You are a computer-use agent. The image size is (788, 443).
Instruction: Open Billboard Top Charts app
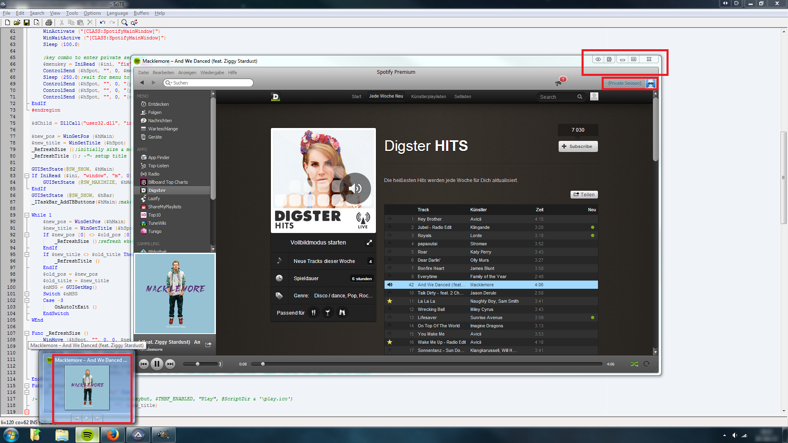pos(167,182)
